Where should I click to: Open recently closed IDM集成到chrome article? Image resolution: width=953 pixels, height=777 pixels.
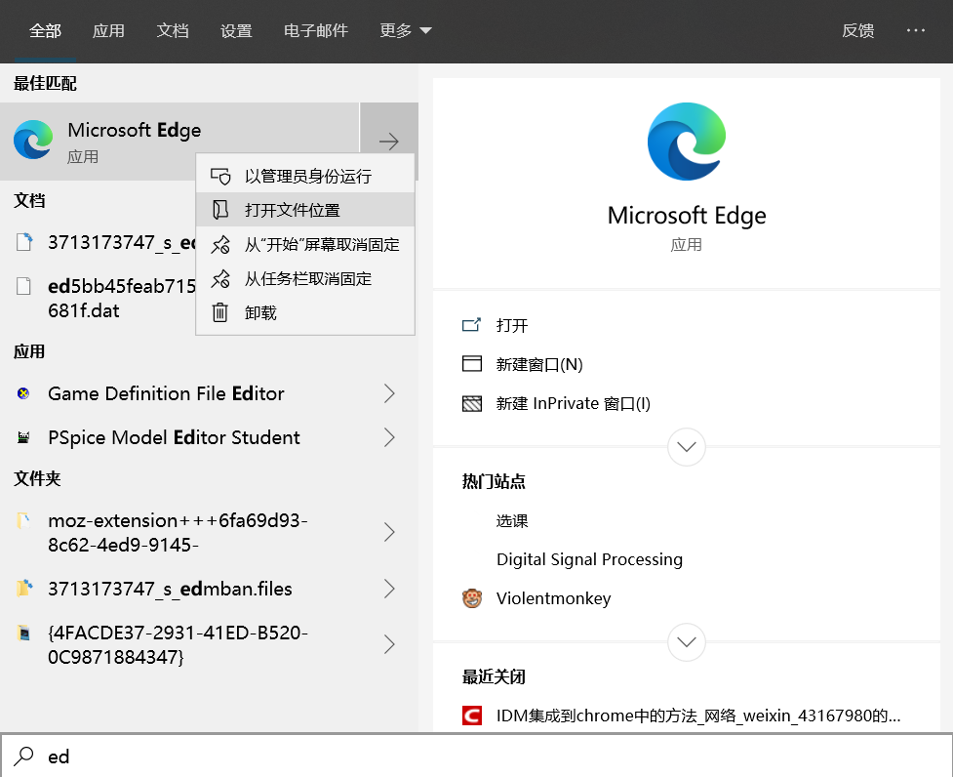click(x=697, y=716)
